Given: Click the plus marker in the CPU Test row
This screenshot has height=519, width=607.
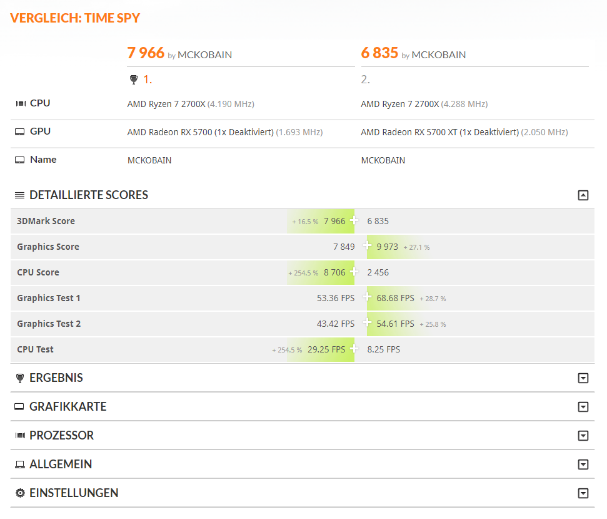Looking at the screenshot, I should [354, 349].
